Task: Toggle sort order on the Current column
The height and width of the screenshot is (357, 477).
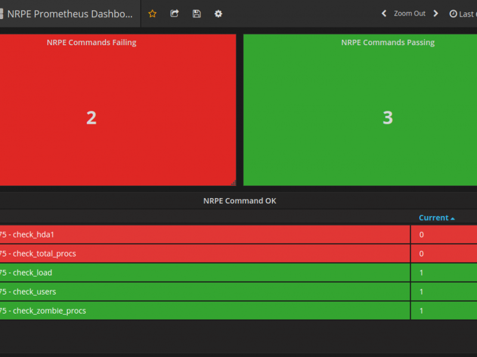Action: [435, 217]
